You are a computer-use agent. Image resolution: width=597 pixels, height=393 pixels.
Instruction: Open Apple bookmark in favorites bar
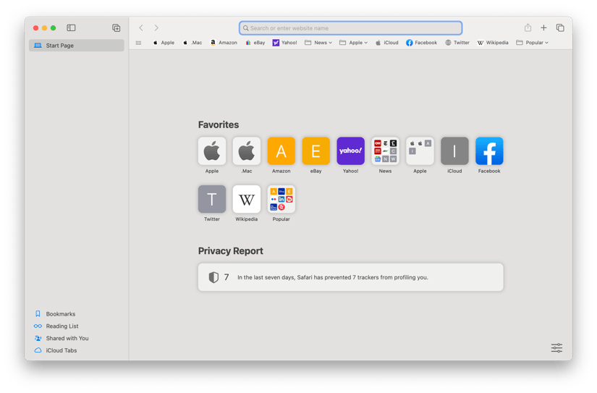point(164,43)
